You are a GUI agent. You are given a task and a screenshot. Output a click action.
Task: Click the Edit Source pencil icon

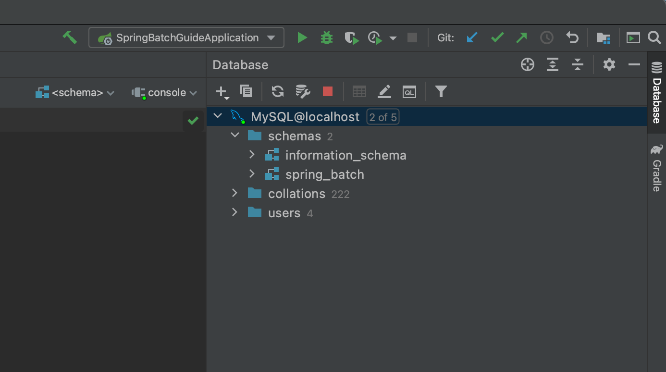(384, 91)
